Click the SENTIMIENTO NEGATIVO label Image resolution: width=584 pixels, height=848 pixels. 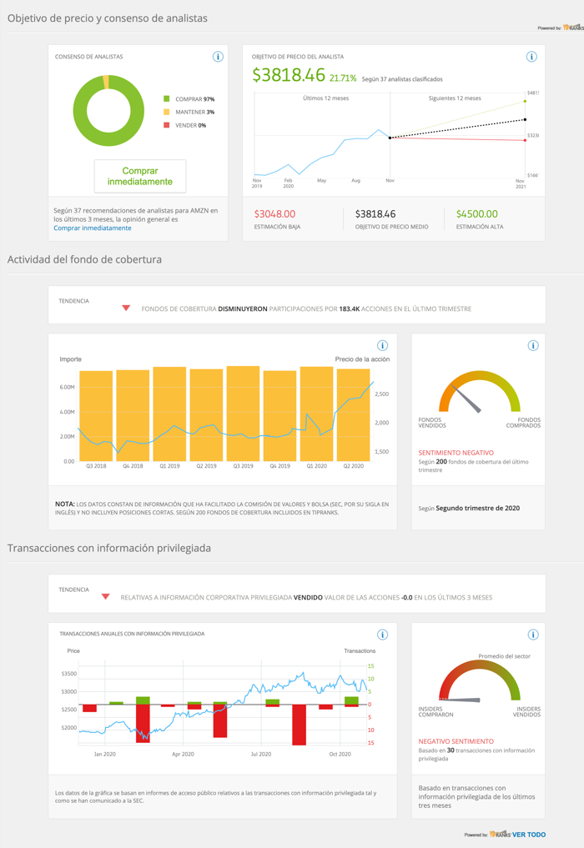tap(456, 453)
